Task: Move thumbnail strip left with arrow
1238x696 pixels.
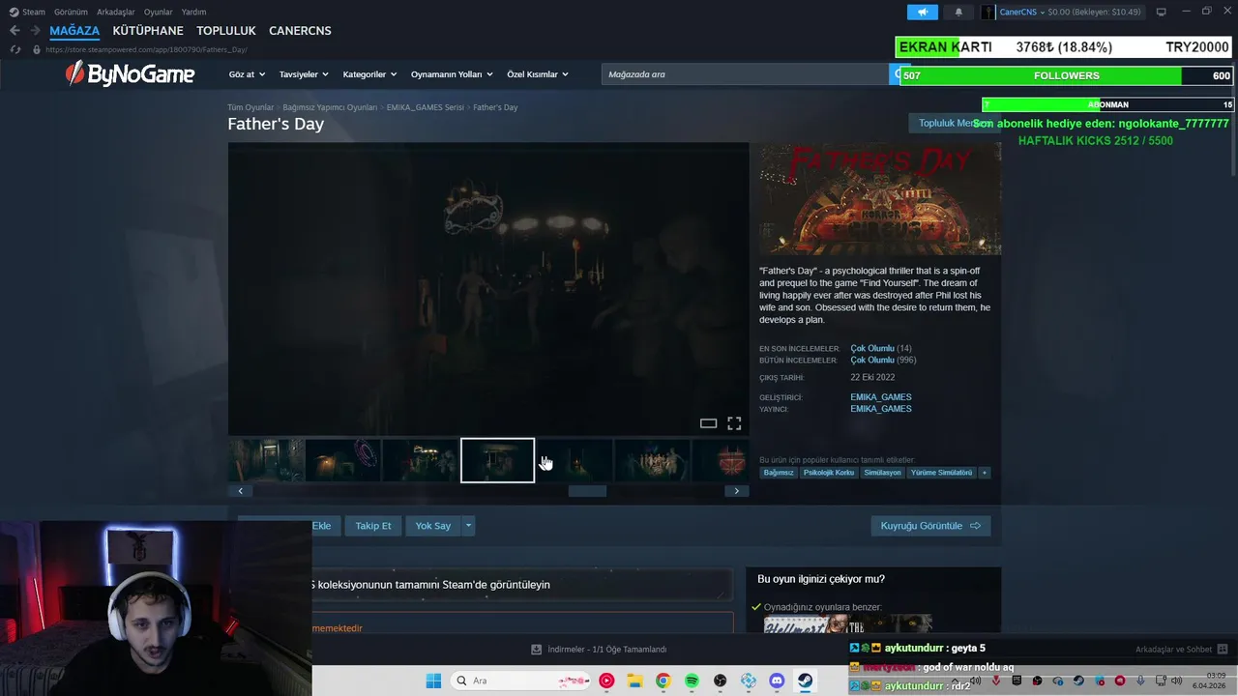Action: point(240,491)
